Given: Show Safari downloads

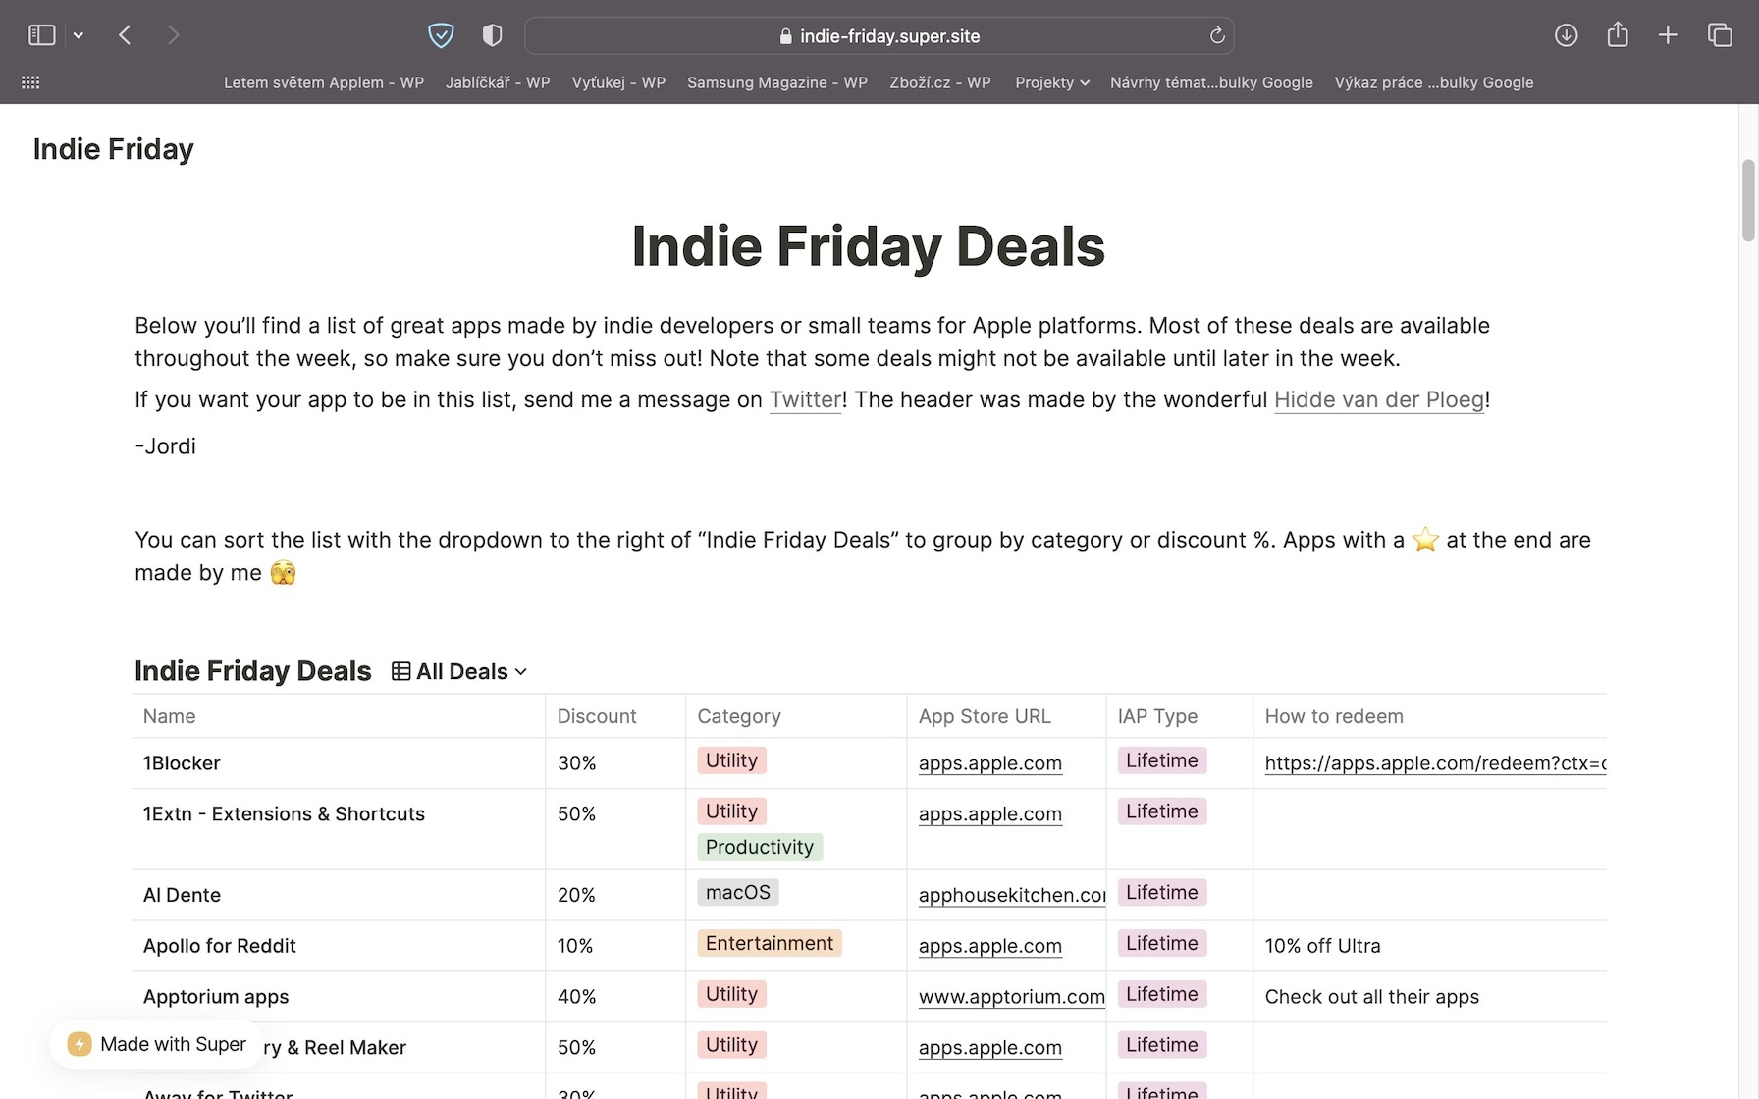Looking at the screenshot, I should 1566,35.
